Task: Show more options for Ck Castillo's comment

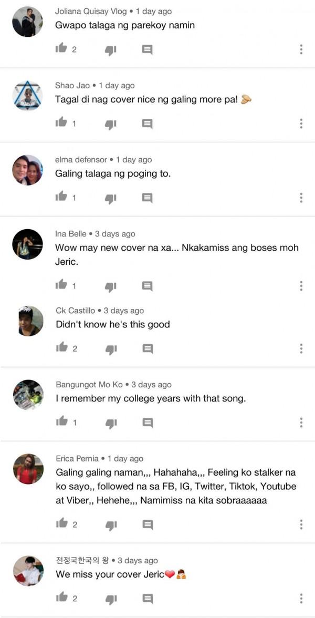Action: [301, 348]
